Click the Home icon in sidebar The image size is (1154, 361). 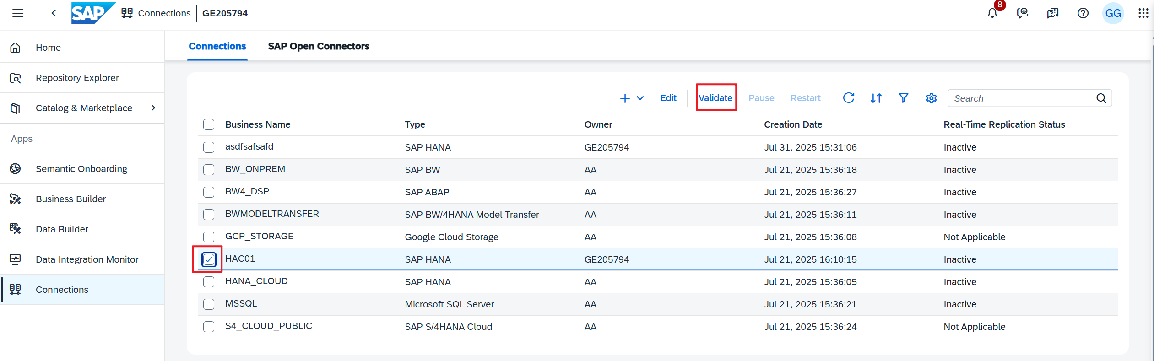15,48
